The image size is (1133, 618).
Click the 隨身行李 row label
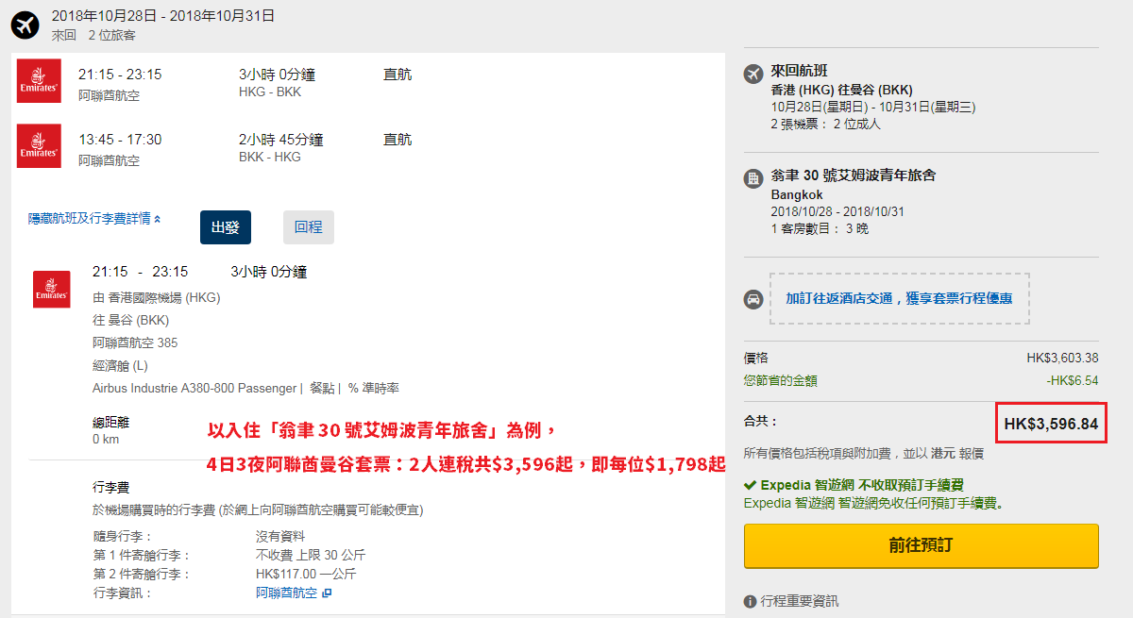pos(123,536)
